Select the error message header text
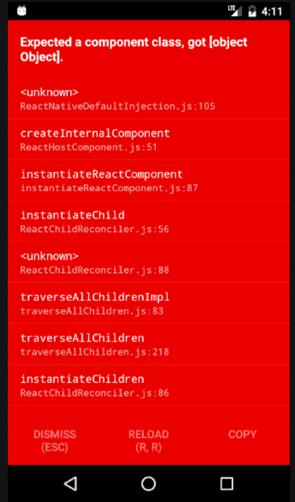The width and height of the screenshot is (295, 502). coord(133,50)
